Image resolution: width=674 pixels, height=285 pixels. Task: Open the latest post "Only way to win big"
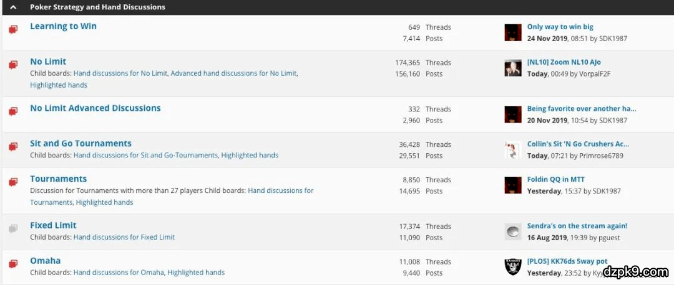(560, 27)
